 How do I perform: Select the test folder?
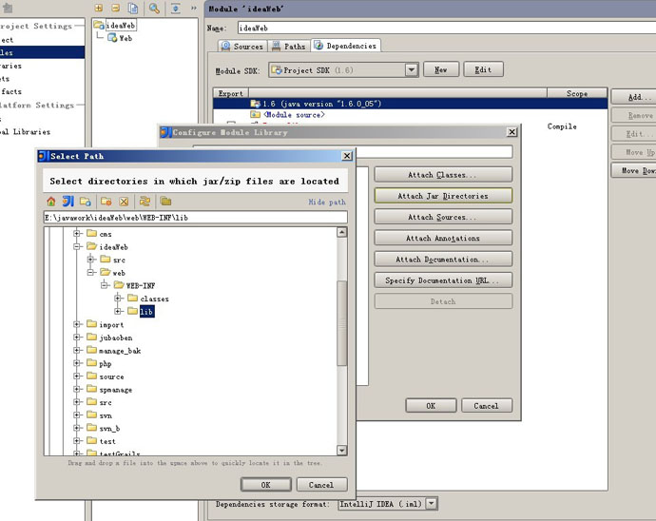(107, 441)
